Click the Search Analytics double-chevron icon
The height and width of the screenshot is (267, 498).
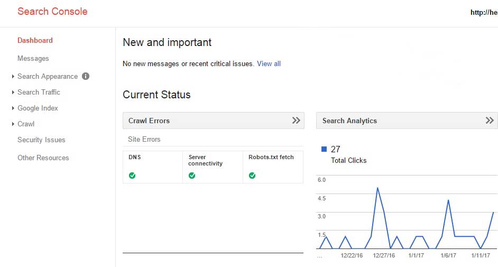(490, 121)
